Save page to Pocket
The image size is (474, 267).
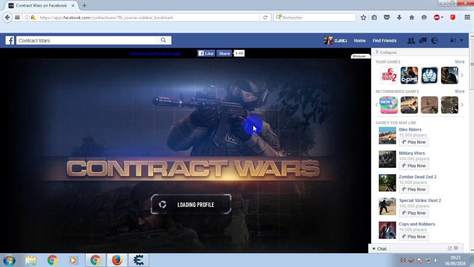pos(387,17)
